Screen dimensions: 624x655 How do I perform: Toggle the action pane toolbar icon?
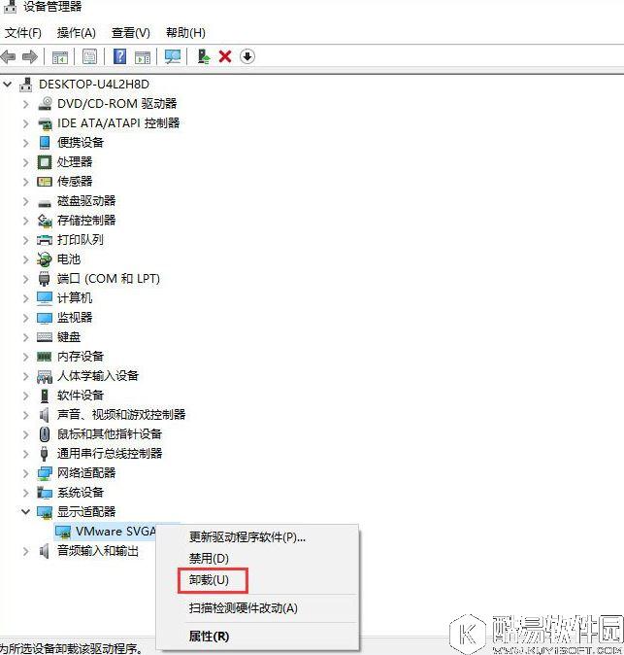(143, 56)
